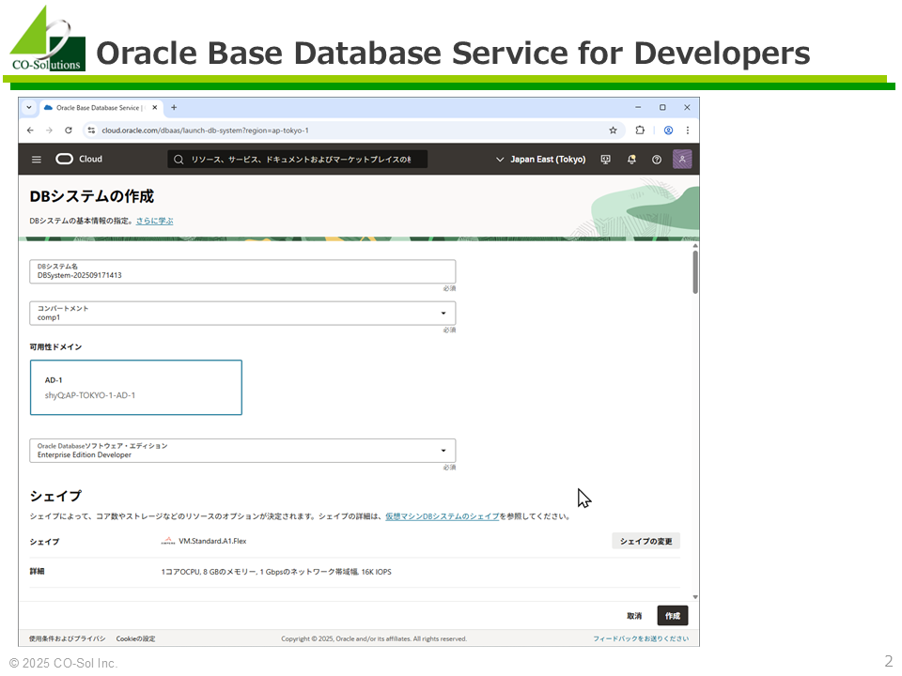Click the page vertical scrollbar thumb
The image size is (902, 676).
pos(695,272)
